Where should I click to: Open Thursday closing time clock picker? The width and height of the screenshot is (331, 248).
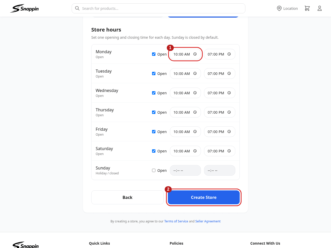coord(229,112)
